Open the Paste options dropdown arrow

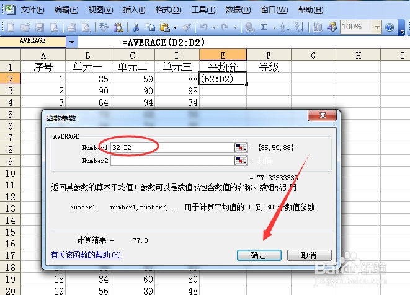(175, 27)
